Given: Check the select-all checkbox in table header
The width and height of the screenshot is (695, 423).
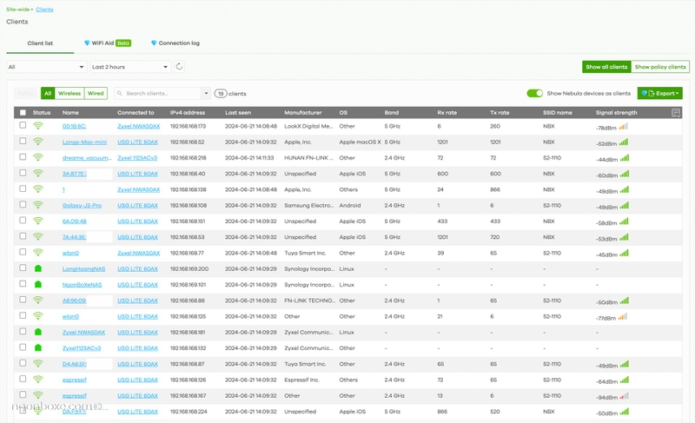Looking at the screenshot, I should pos(23,113).
